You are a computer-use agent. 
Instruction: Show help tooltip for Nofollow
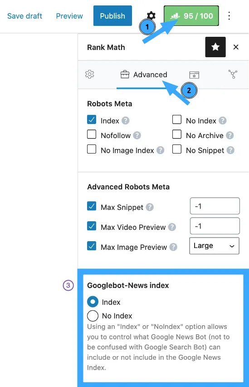[137, 135]
